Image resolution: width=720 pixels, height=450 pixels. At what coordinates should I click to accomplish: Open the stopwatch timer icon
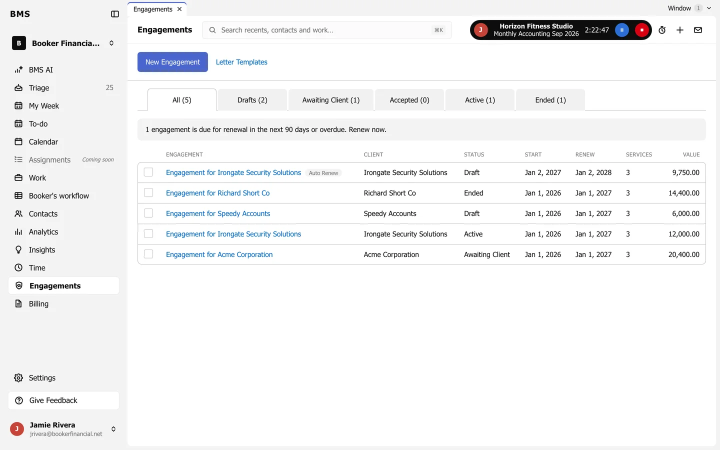point(662,30)
